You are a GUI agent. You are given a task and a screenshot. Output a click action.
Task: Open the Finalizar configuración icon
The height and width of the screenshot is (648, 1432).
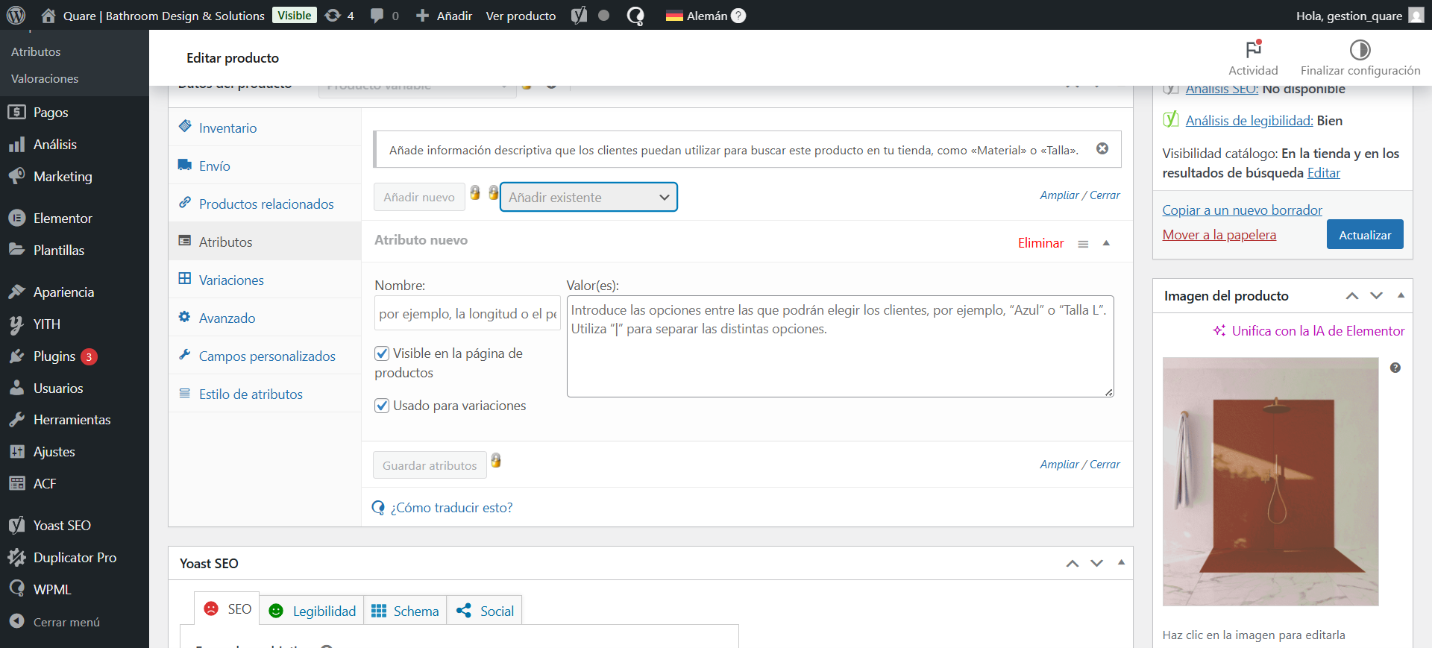pos(1360,49)
